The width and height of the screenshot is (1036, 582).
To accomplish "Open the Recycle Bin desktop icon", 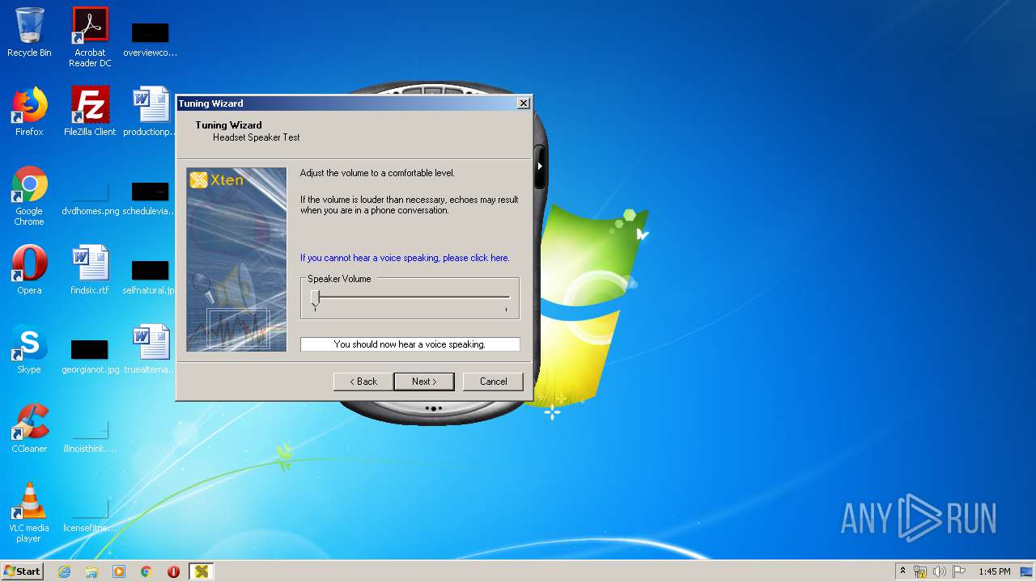I will tap(29, 32).
